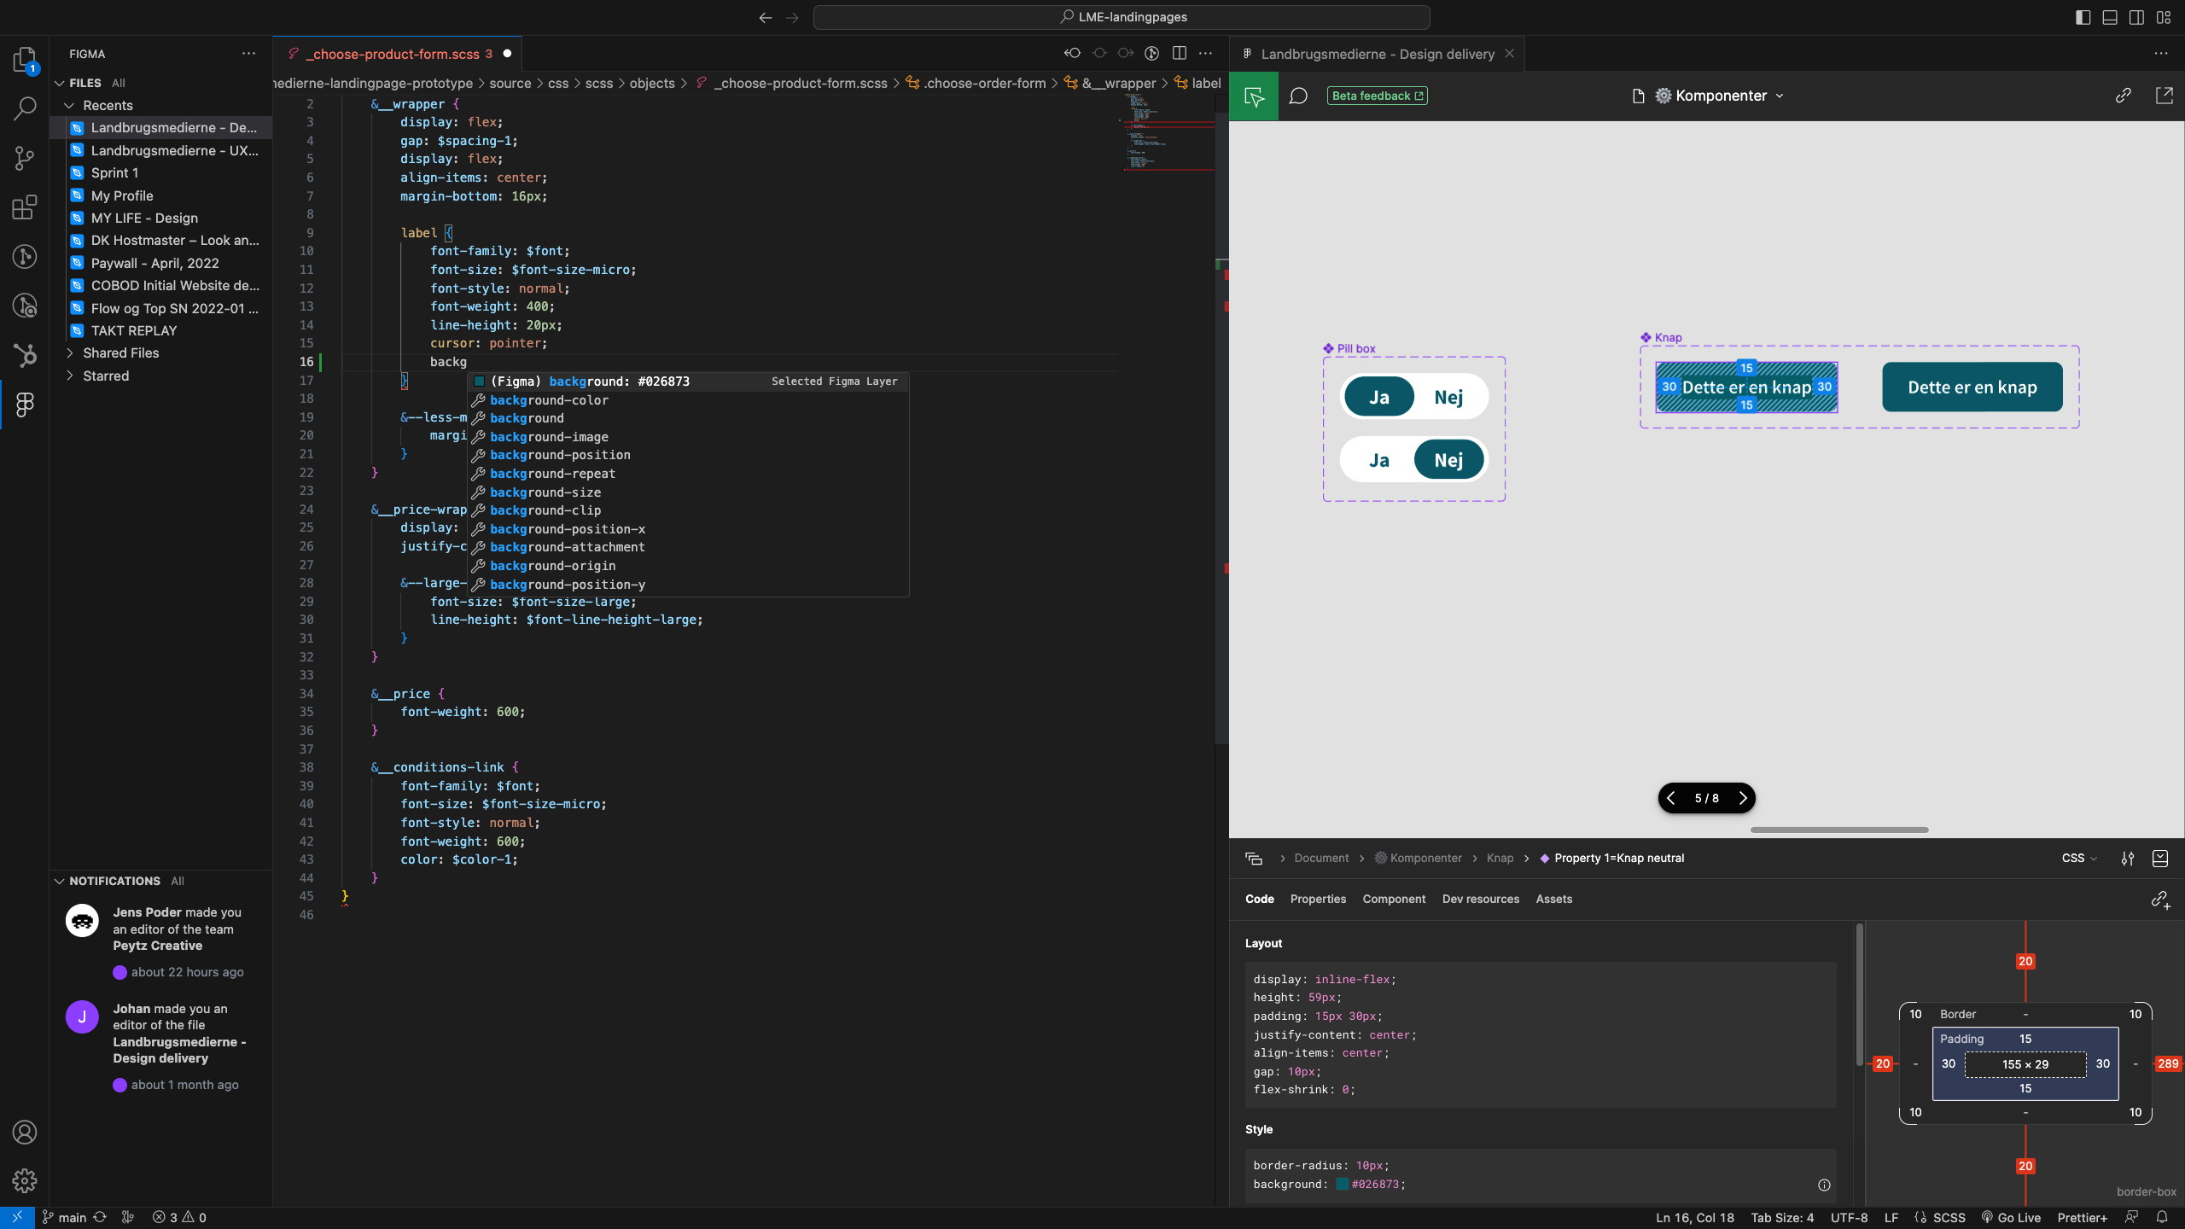Select Ja in the lower pill box

(x=1379, y=460)
